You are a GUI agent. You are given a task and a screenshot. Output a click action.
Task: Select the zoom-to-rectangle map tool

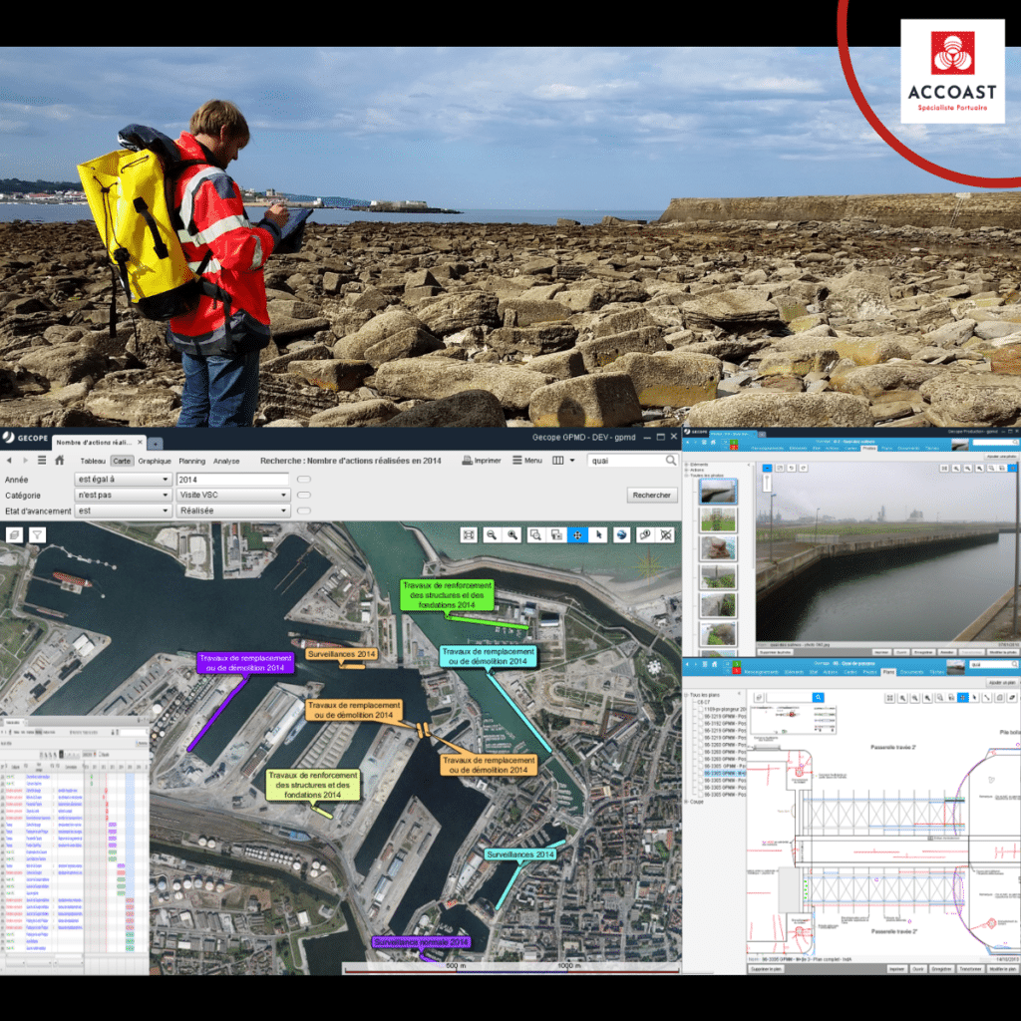[535, 534]
